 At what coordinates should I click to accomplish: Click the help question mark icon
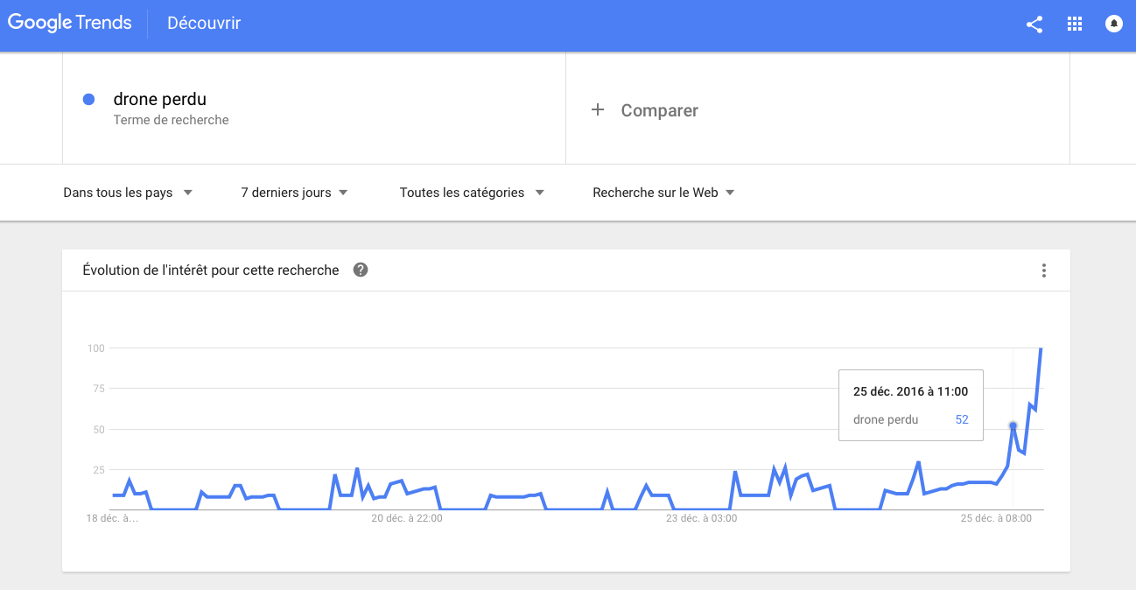361,270
